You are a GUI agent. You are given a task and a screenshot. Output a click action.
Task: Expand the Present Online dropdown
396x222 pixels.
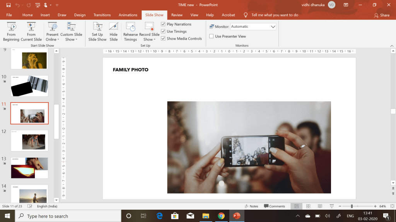click(52, 37)
